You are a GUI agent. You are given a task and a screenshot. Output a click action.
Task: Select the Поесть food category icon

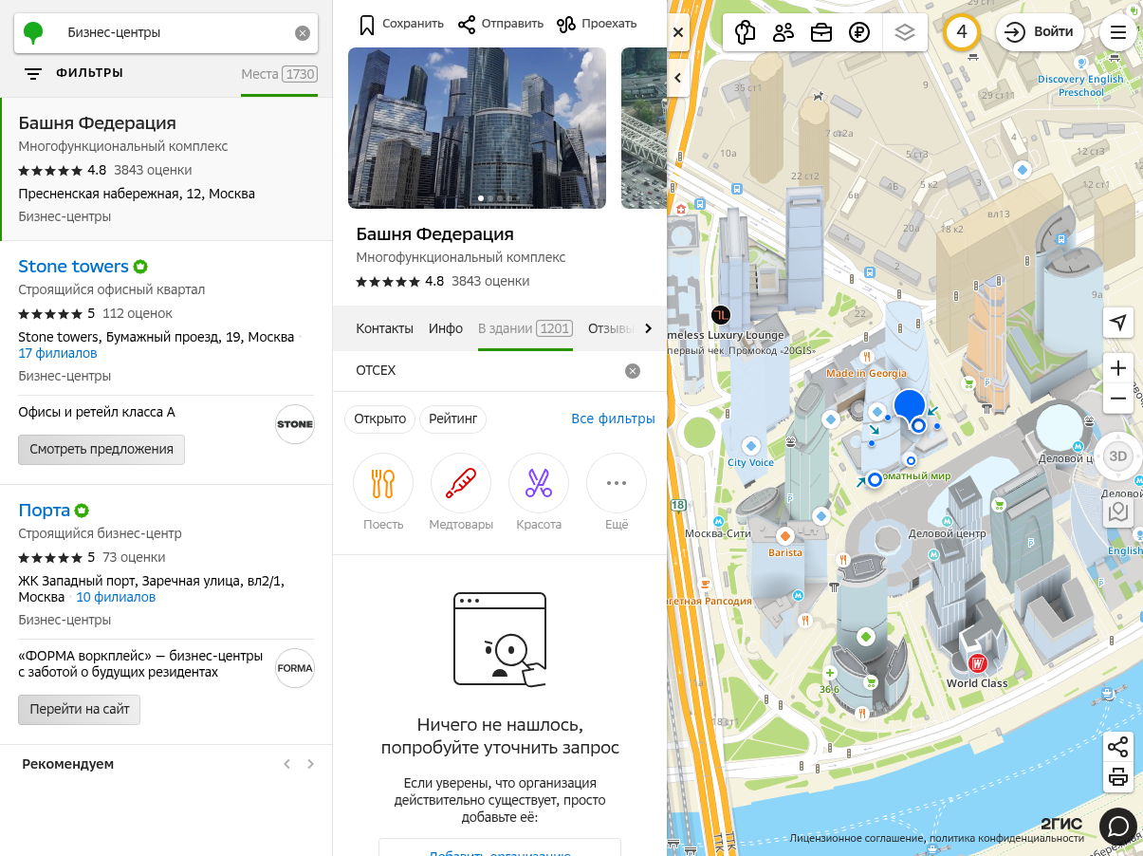point(383,483)
